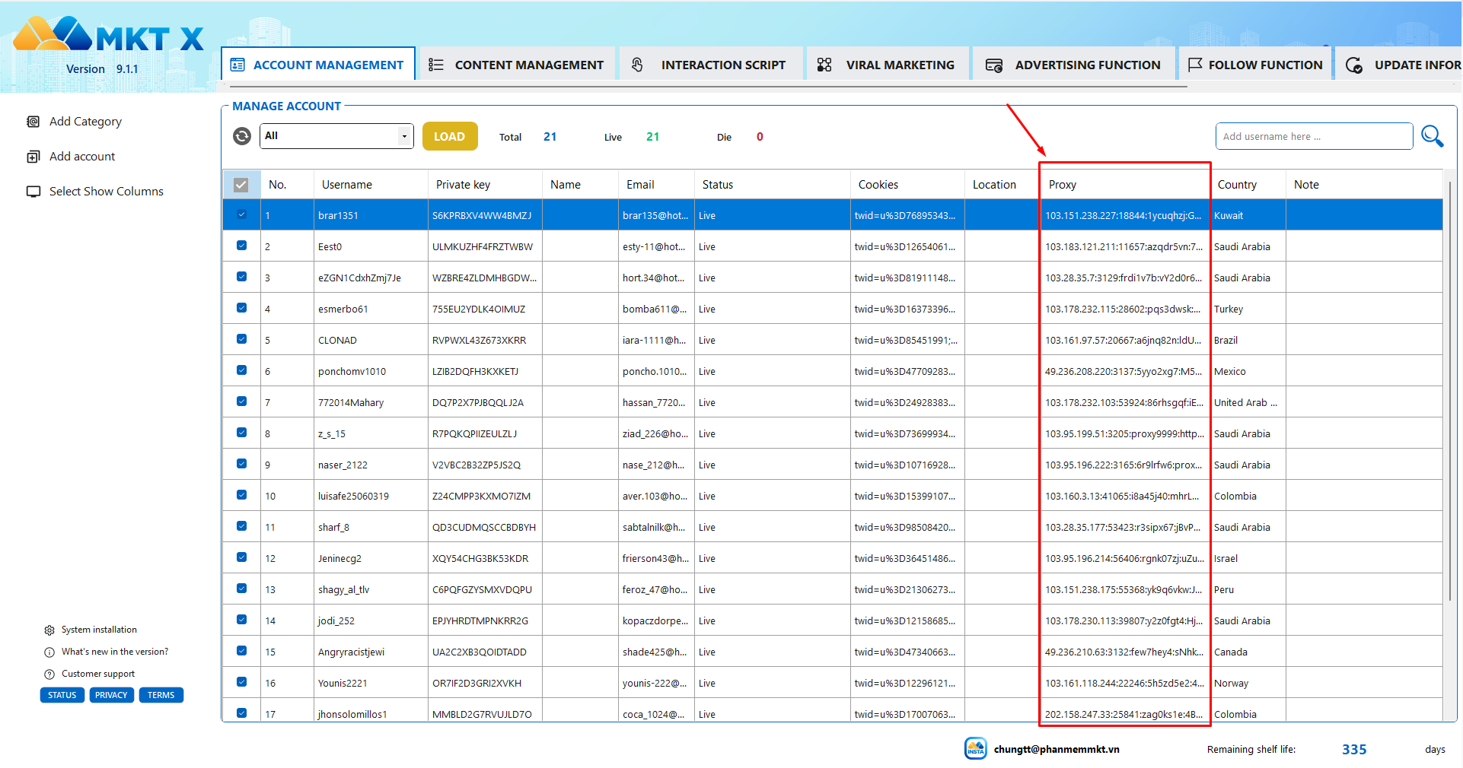Click the System installation gear icon
Viewport: 1463px width, 768px height.
(49, 630)
